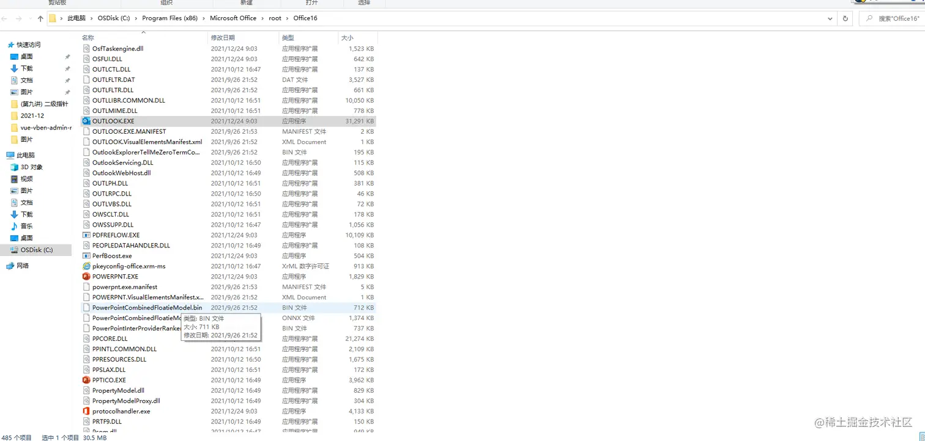Click the POWERPNT.EXE PowerPoint icon
This screenshot has height=441, width=925.
(86, 276)
